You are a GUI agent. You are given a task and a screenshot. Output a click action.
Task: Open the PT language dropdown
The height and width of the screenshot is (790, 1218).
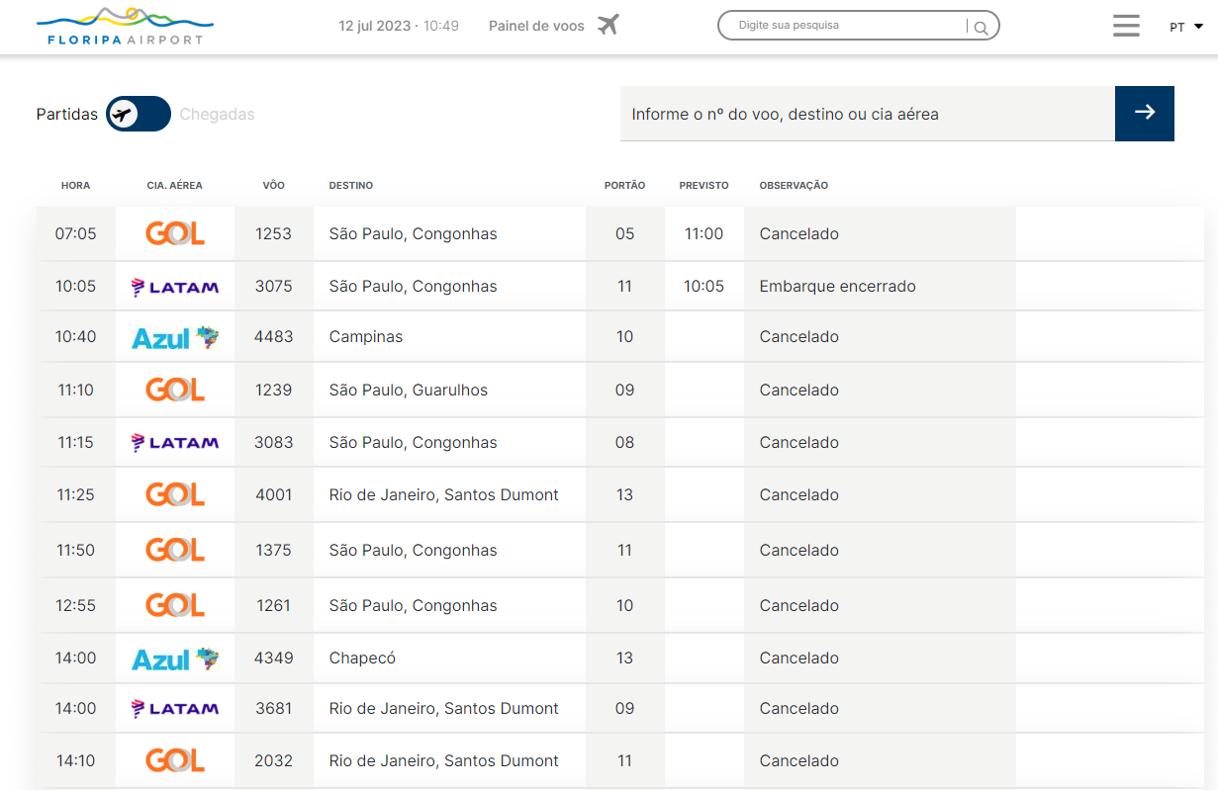coord(1186,27)
